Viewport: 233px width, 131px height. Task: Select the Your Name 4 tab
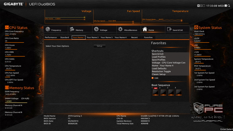tap(120, 38)
